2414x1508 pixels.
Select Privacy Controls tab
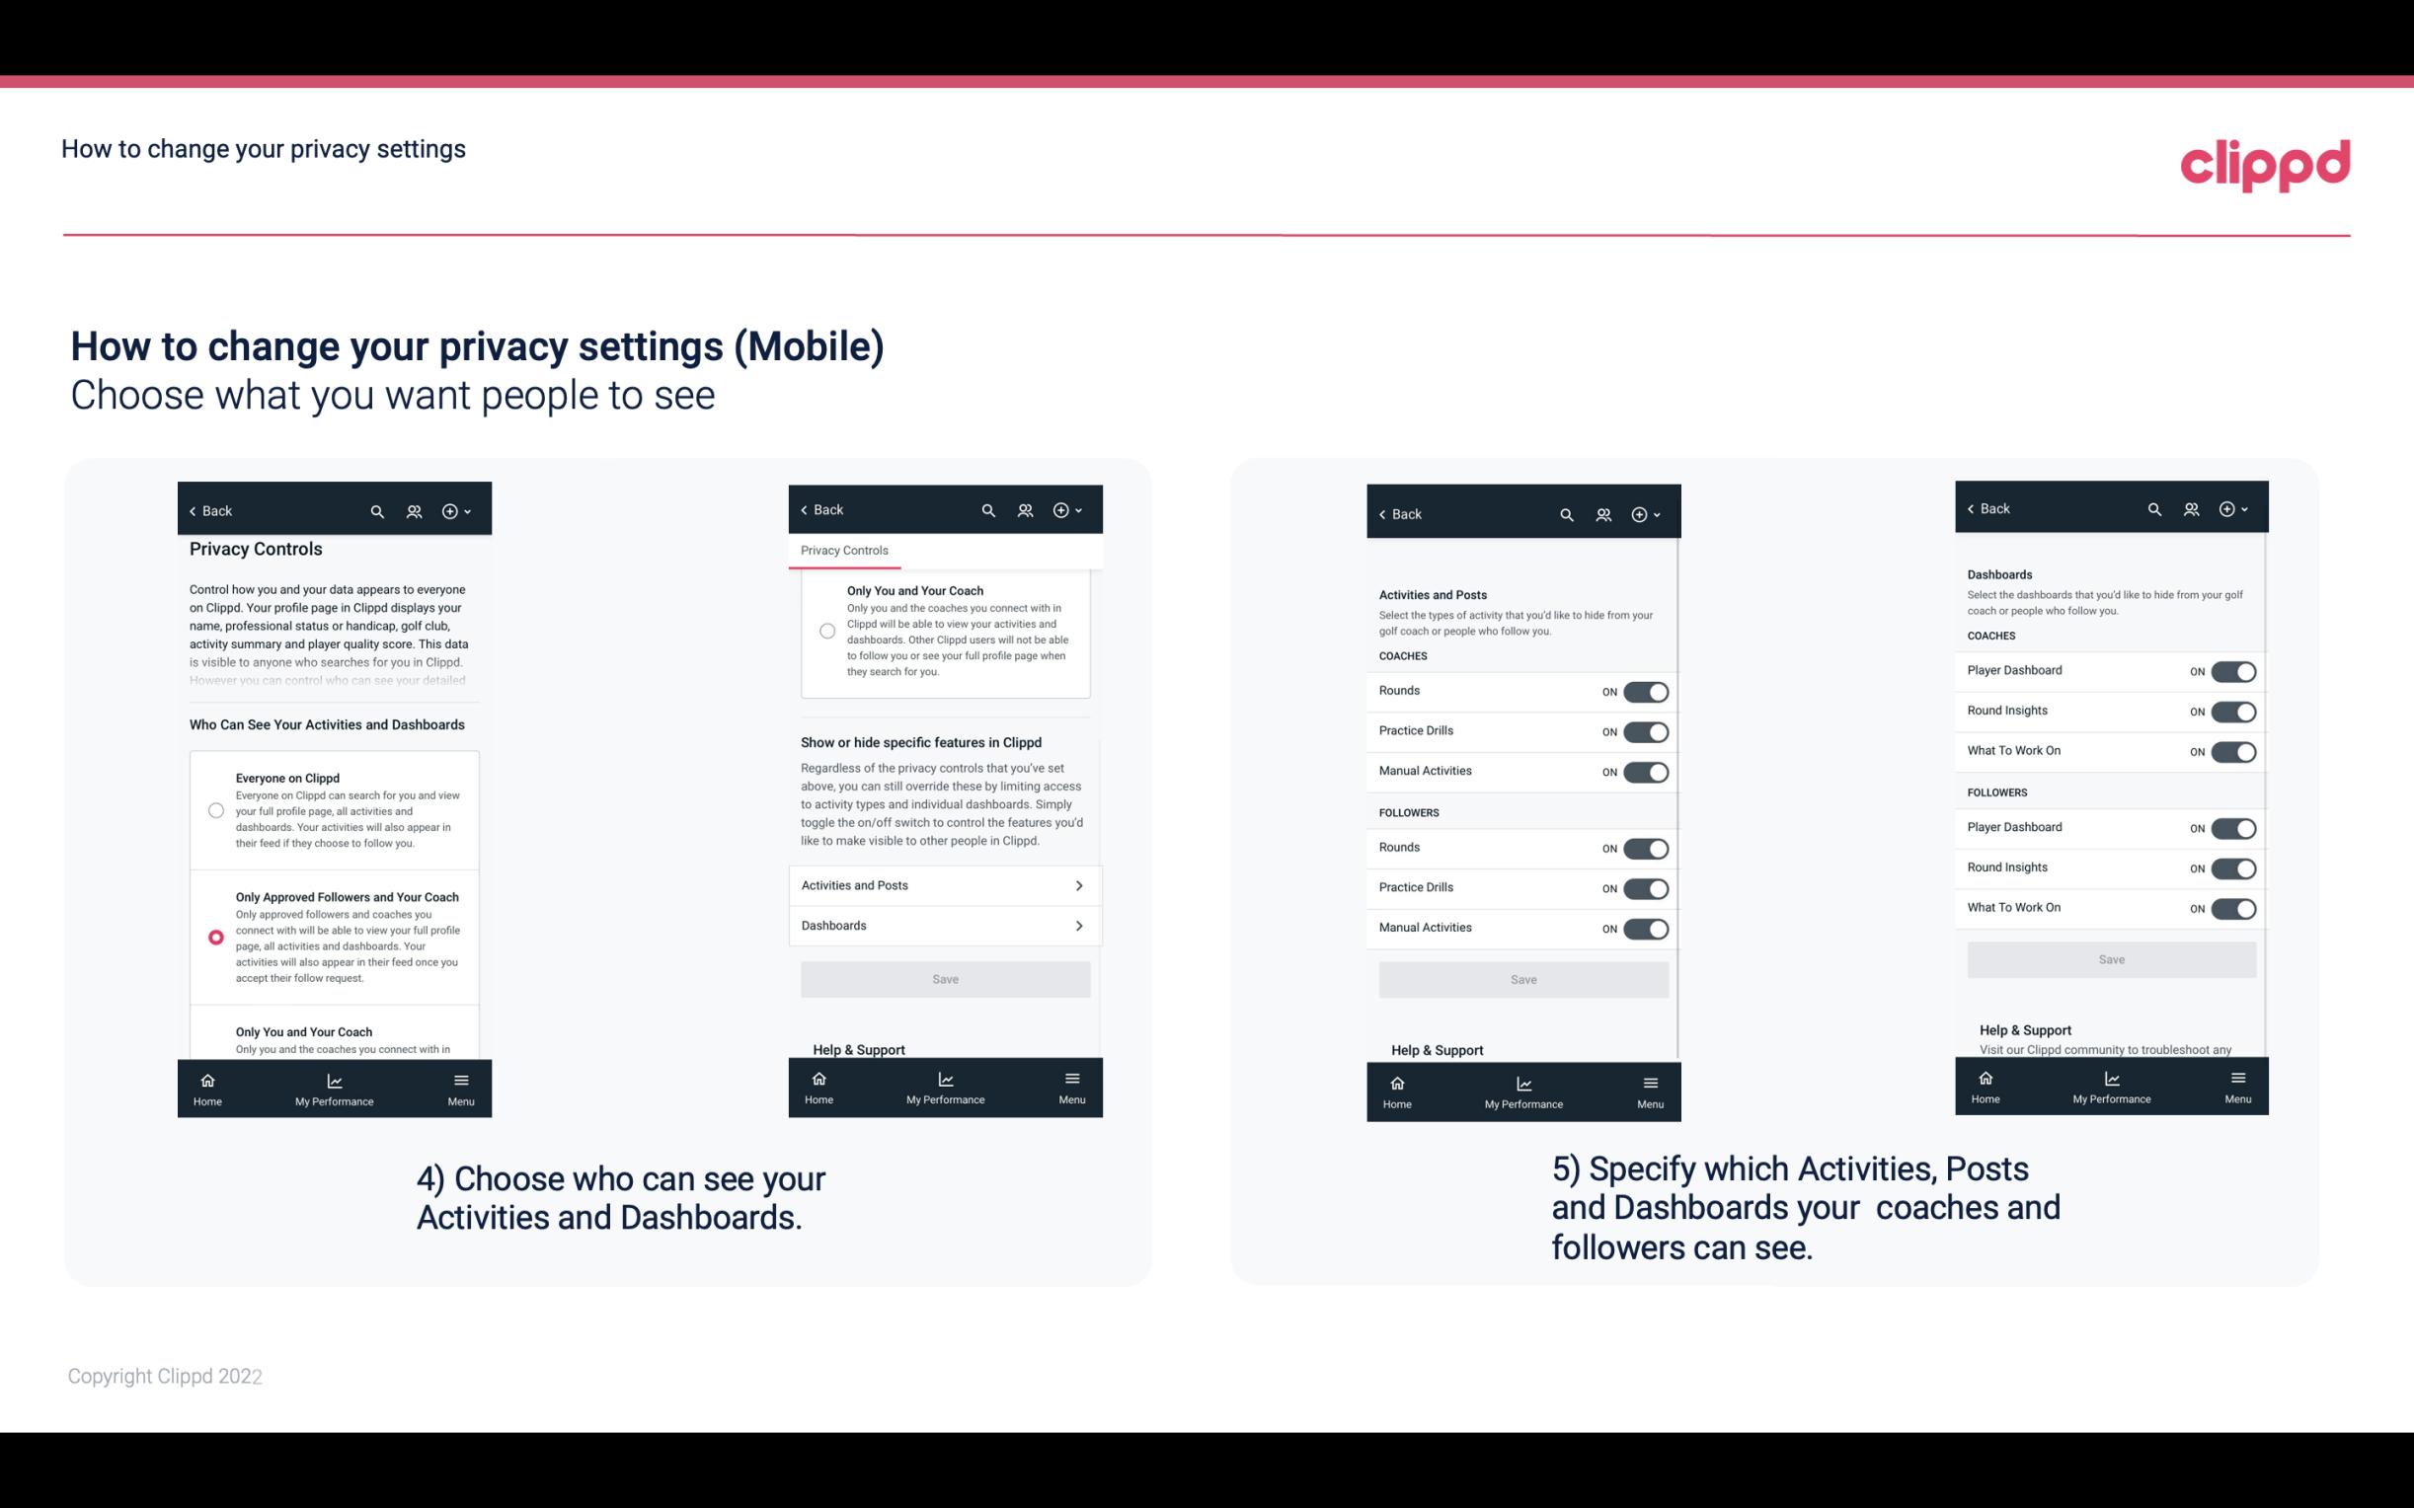(x=843, y=551)
